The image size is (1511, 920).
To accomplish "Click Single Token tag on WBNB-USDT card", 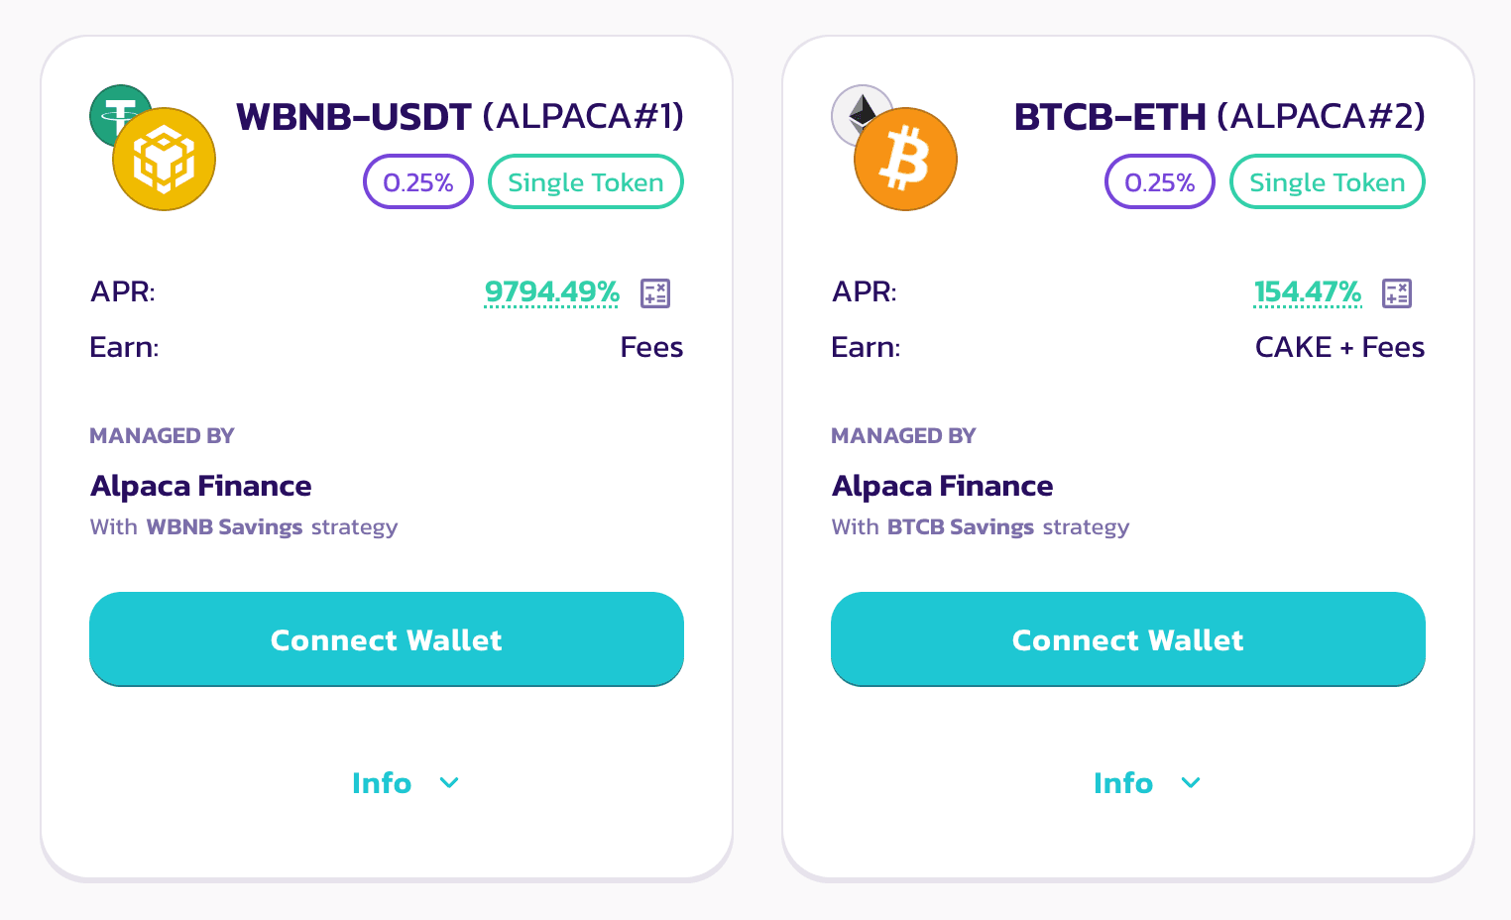I will point(585,182).
